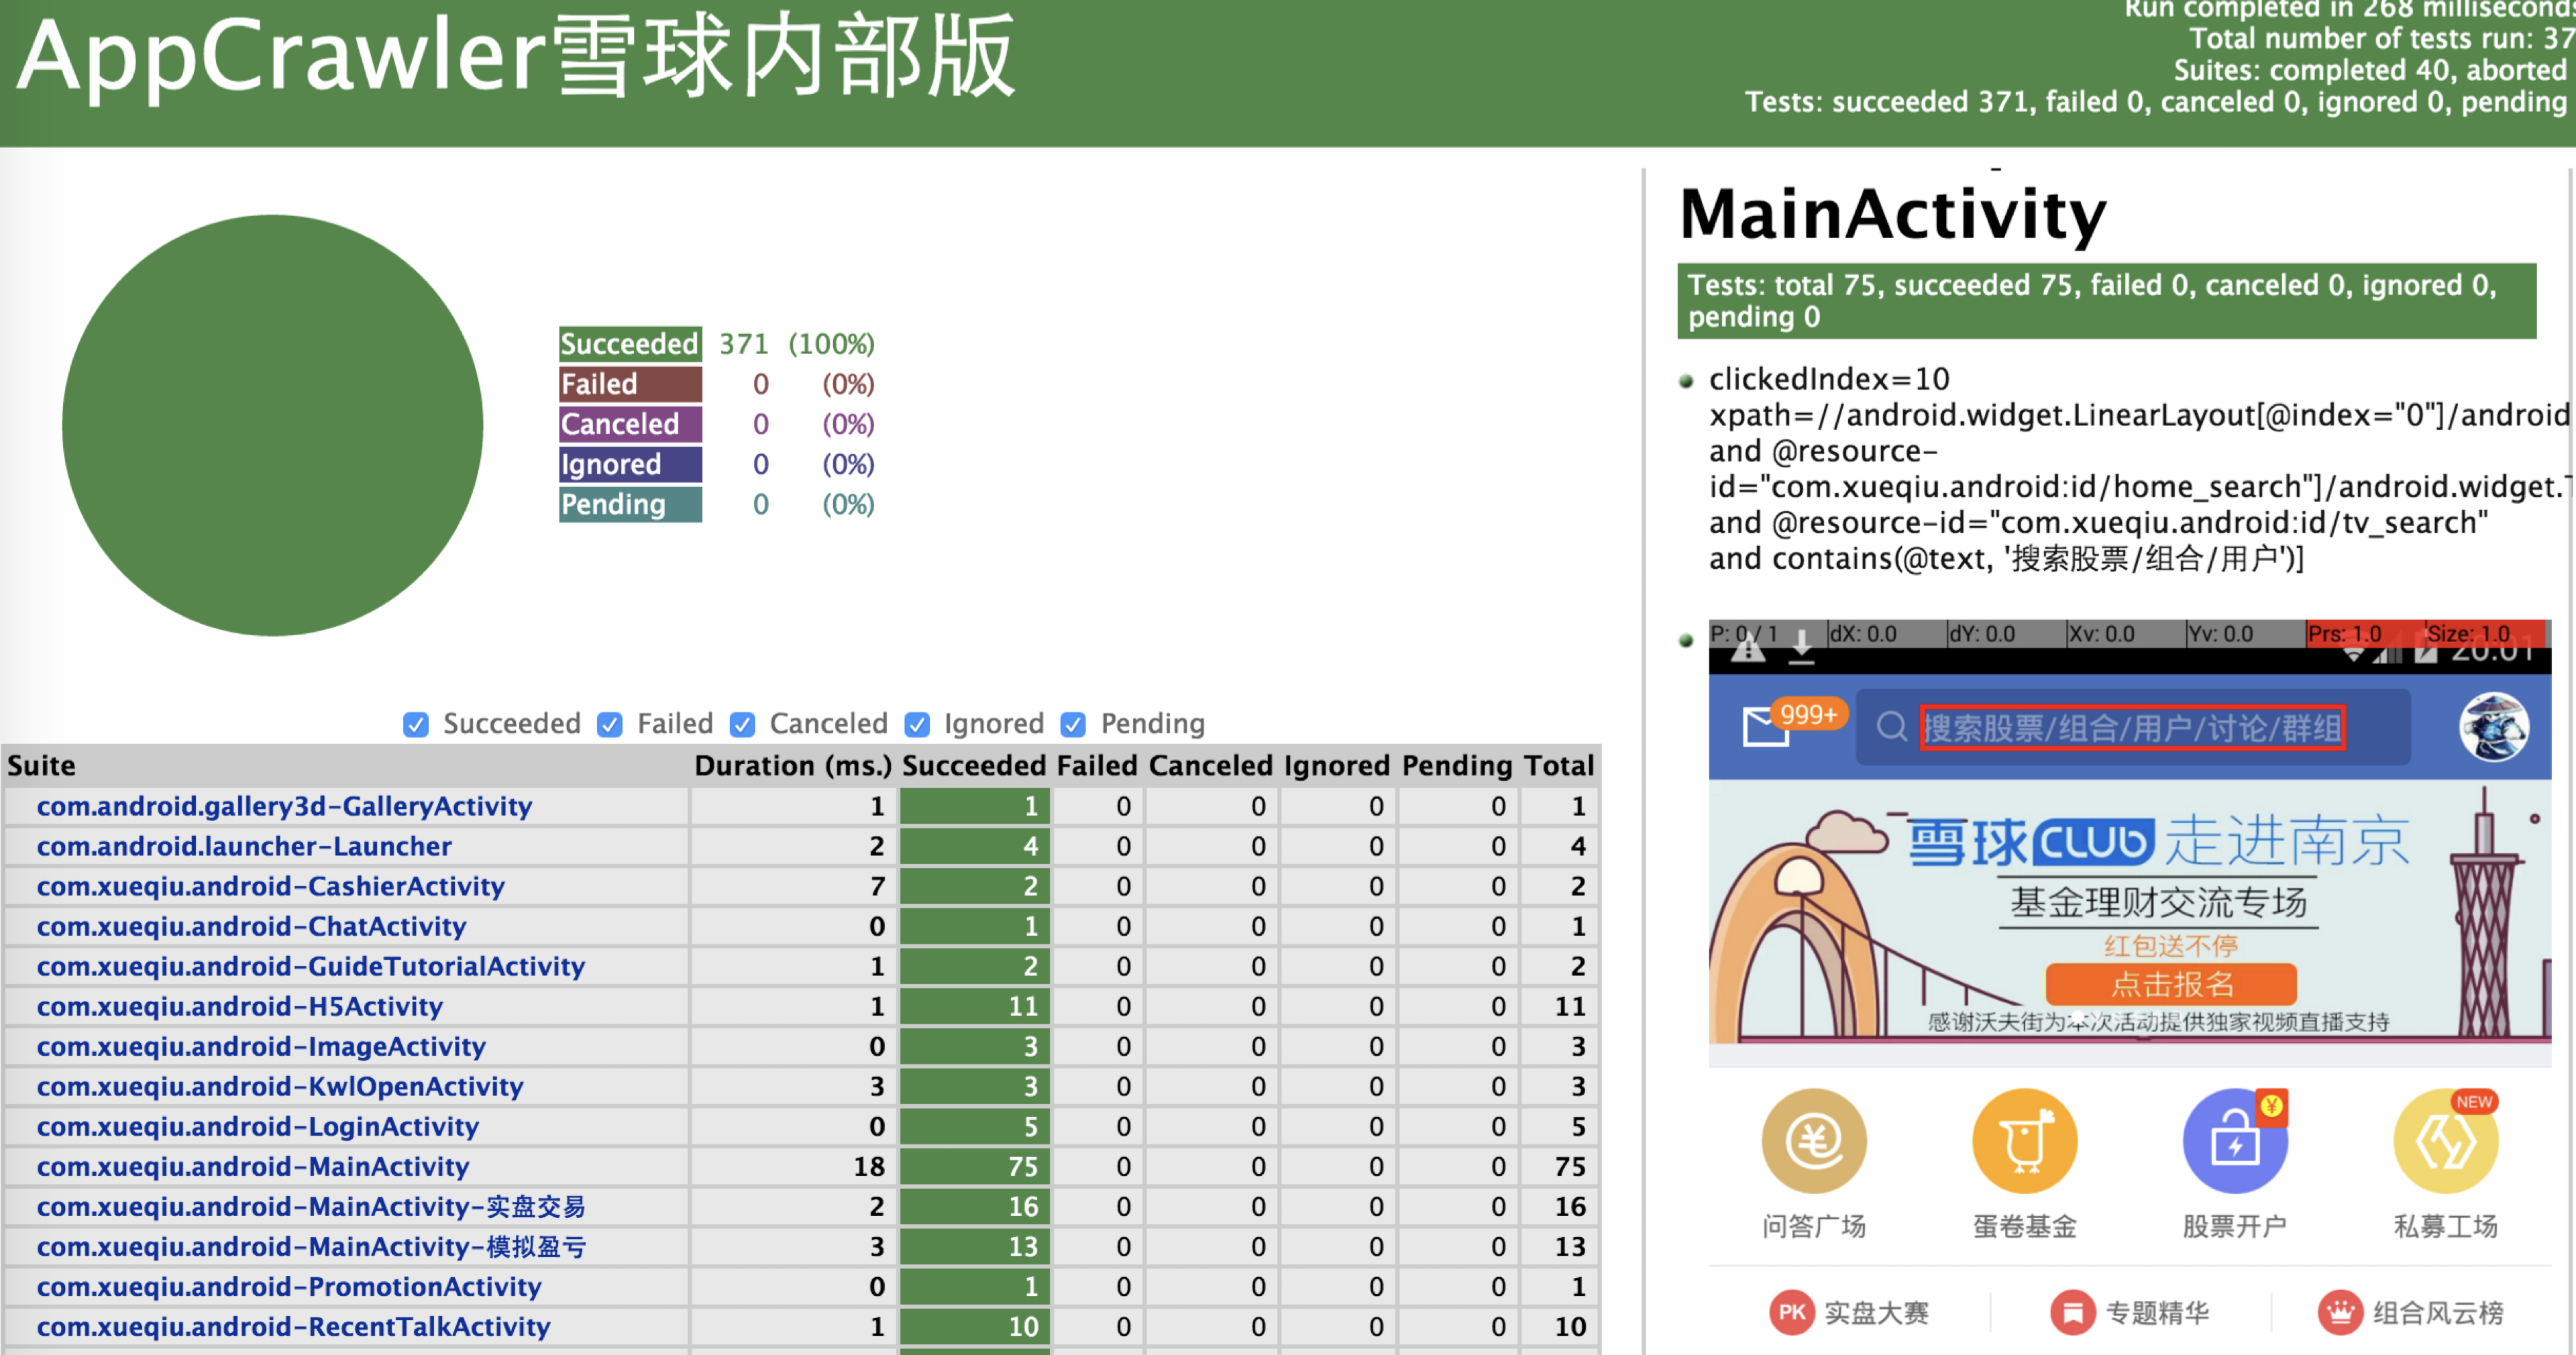This screenshot has height=1355, width=2576.
Task: Open com.xueqiu.android-LoginActivity suite
Action: (x=258, y=1126)
